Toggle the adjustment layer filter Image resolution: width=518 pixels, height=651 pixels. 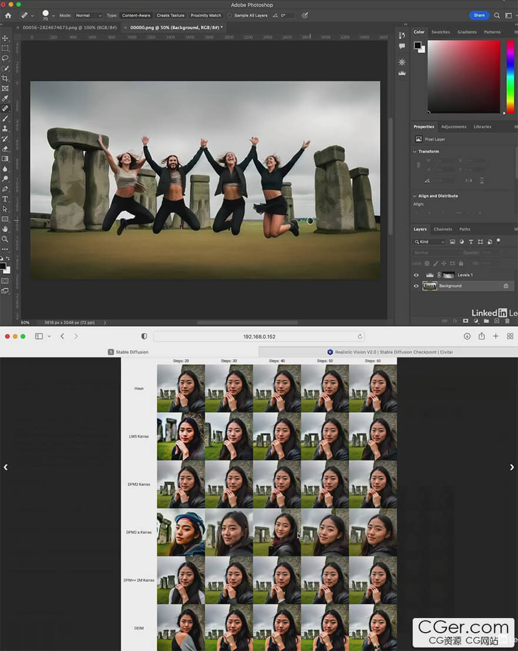pos(461,242)
